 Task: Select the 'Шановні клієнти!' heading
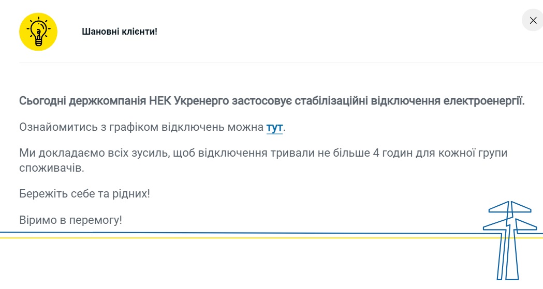120,32
